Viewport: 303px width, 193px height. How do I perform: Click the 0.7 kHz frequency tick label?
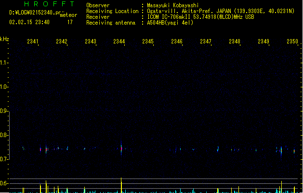tap(4, 159)
